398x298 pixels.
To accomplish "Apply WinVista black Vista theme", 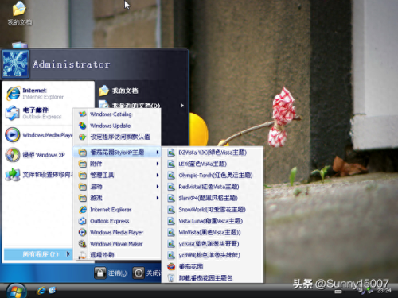I will point(213,232).
